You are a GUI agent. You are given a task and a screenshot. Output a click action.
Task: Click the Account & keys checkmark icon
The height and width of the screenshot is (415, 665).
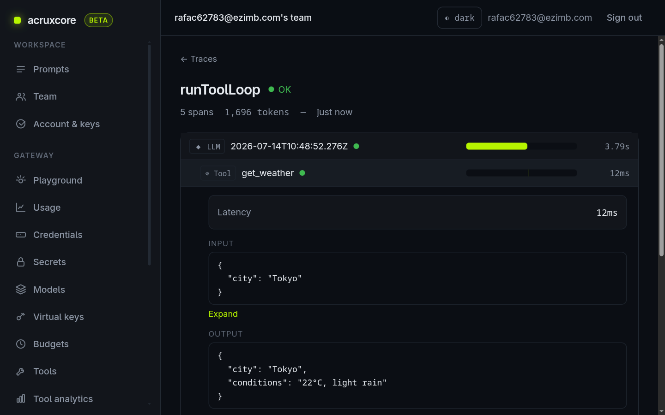click(x=21, y=124)
